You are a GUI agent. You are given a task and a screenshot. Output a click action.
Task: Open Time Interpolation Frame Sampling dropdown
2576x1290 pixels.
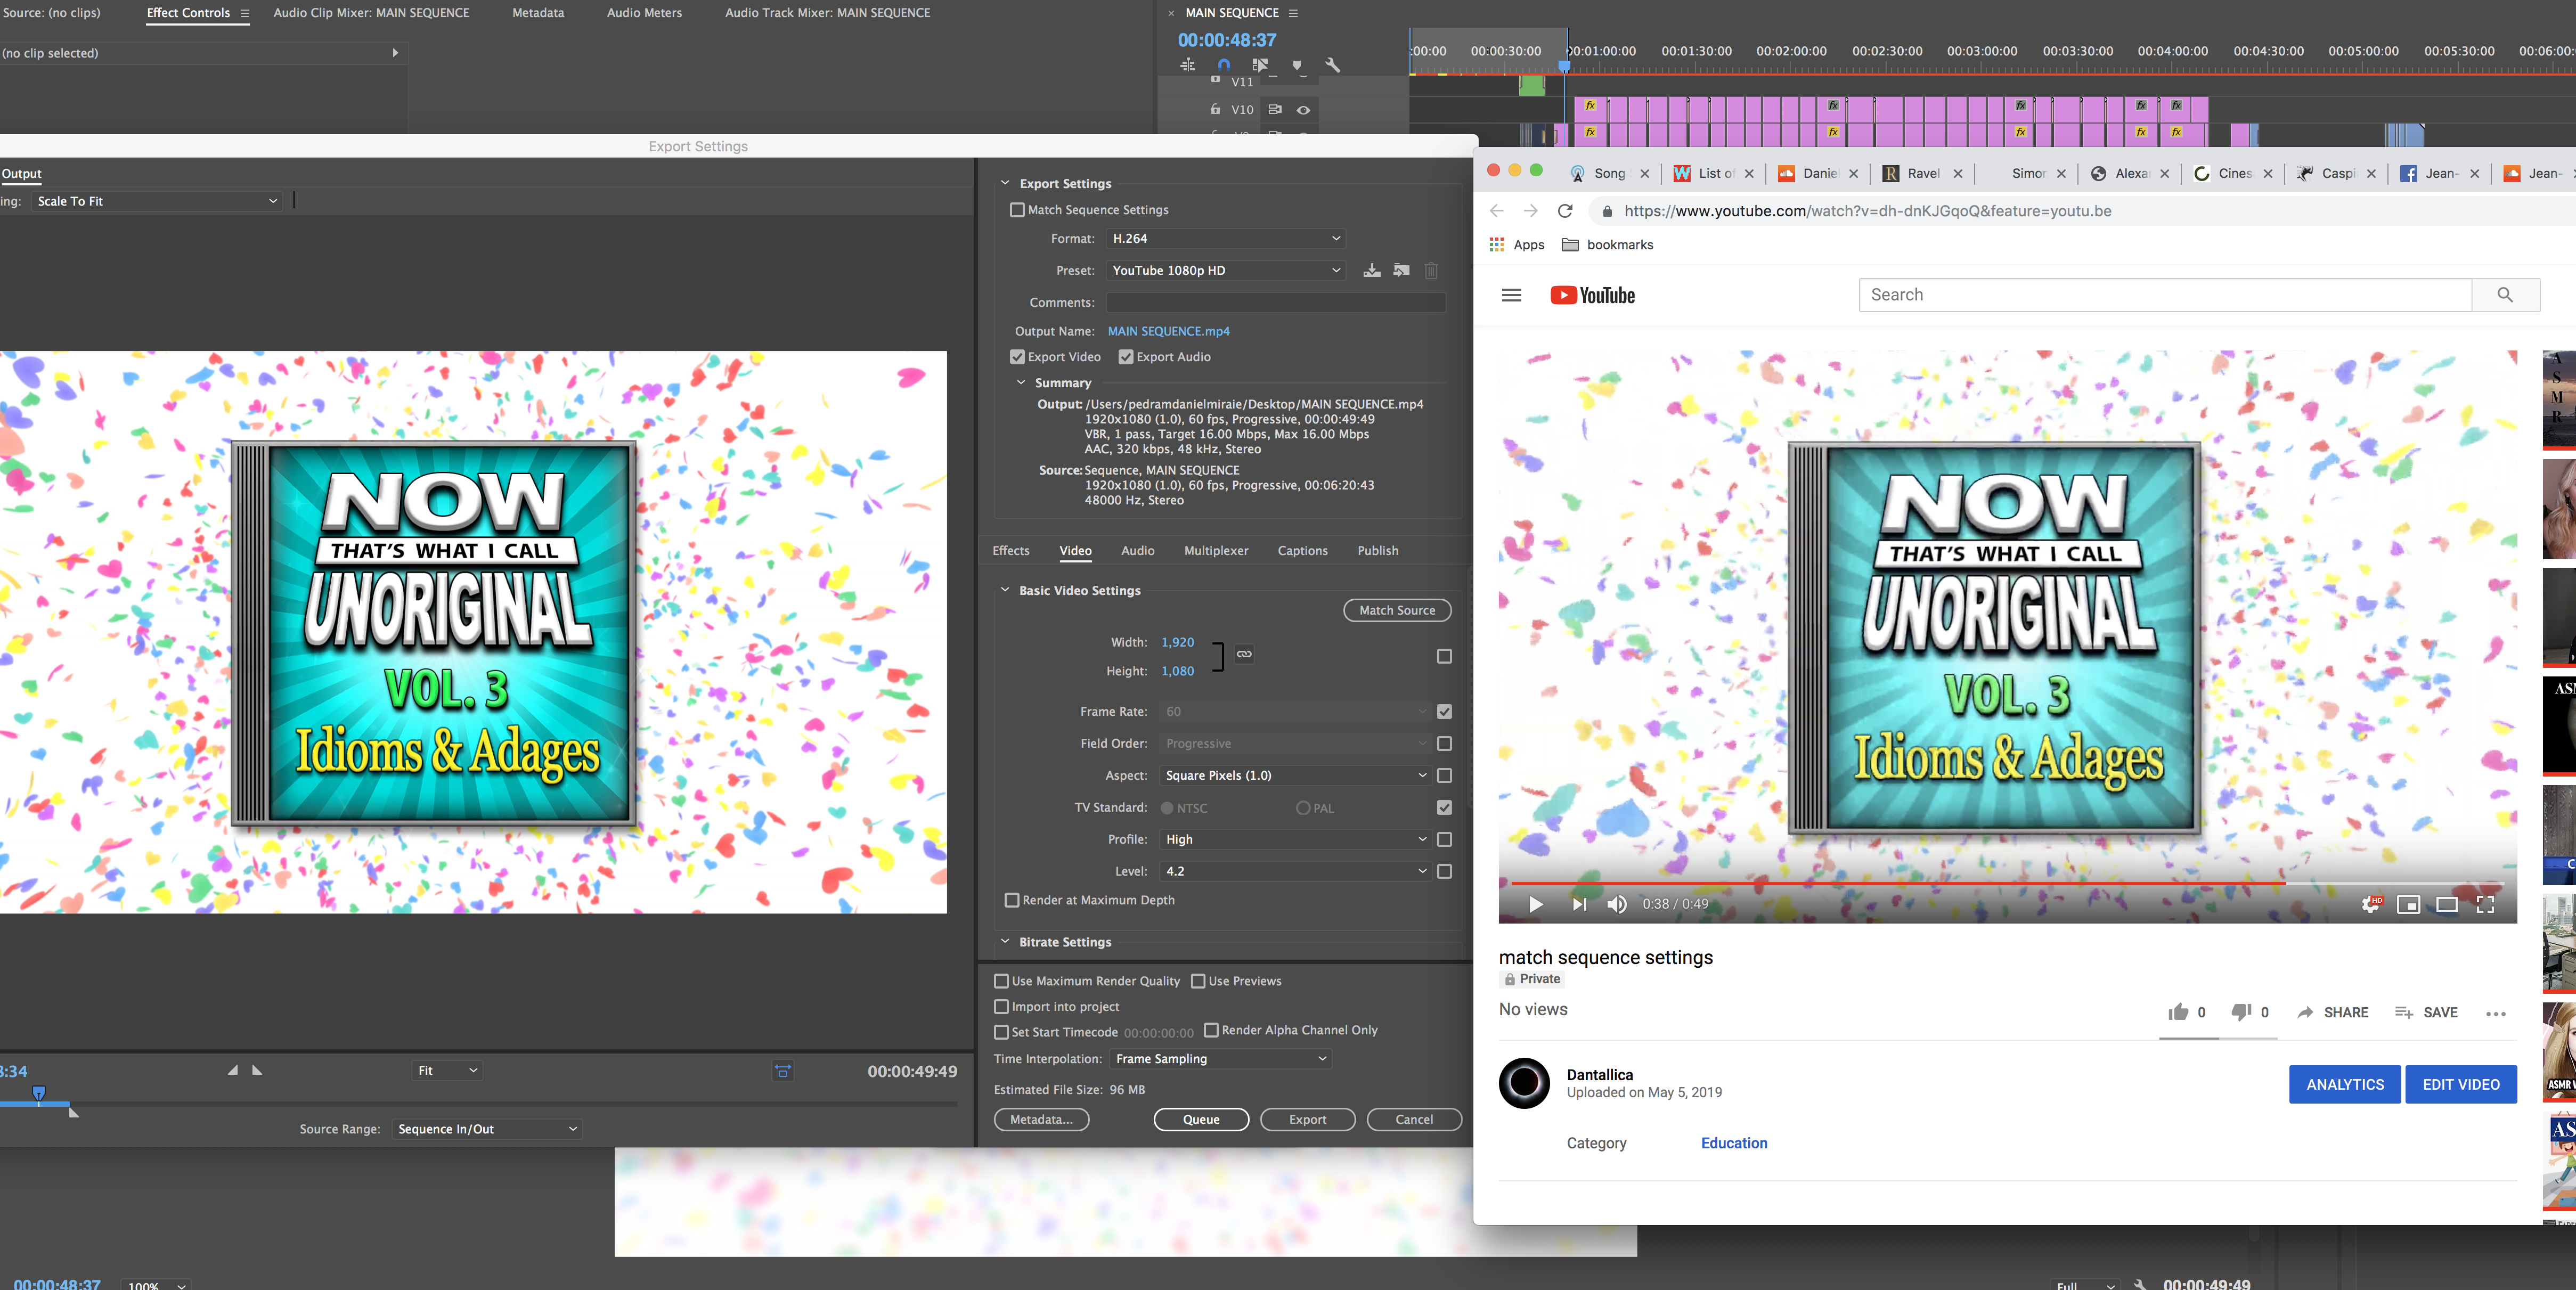coord(1220,1059)
